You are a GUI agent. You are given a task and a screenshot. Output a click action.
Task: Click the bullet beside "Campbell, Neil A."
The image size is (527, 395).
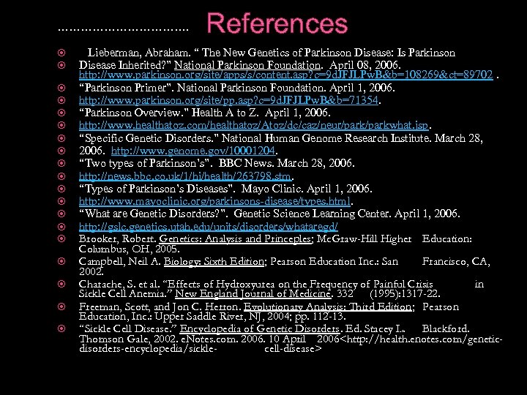coord(61,261)
